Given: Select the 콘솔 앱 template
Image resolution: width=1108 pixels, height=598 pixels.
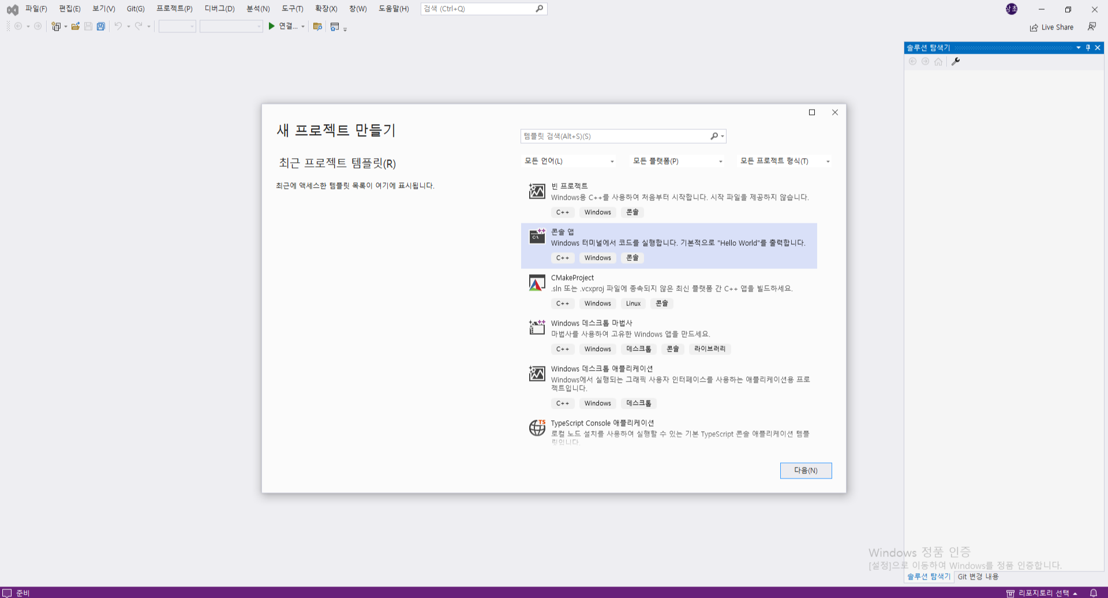Looking at the screenshot, I should [x=669, y=245].
